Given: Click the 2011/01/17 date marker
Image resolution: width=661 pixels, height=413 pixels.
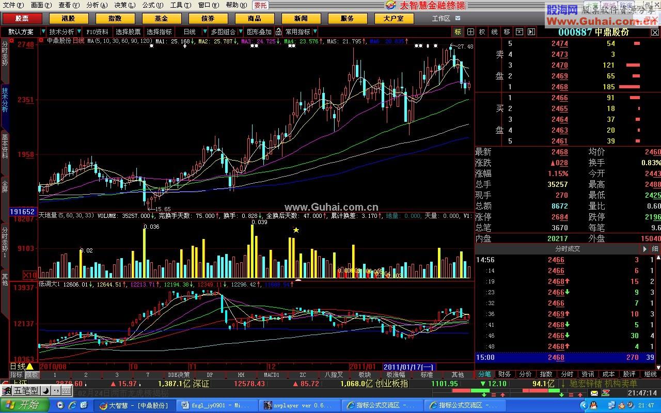Looking at the screenshot, I should pyautogui.click(x=409, y=367).
